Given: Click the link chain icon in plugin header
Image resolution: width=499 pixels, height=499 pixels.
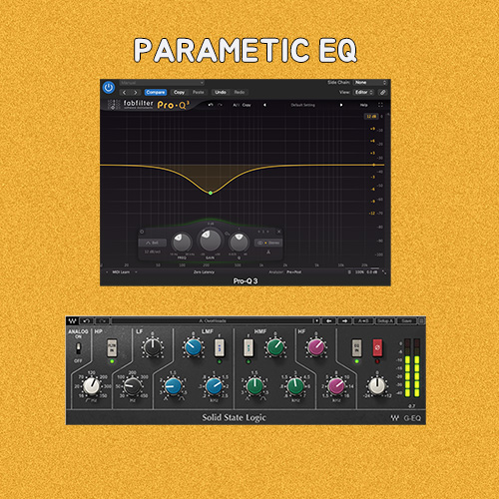Looking at the screenshot, I should coord(383,92).
